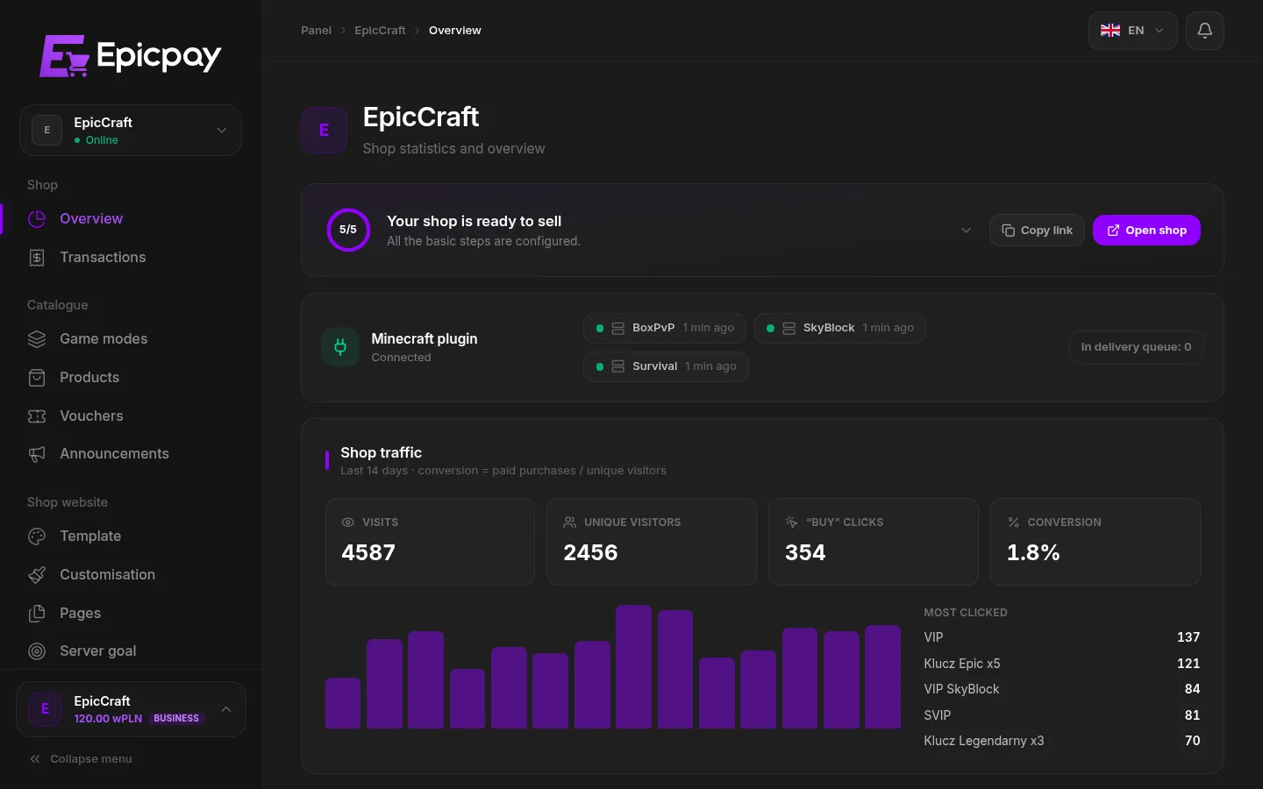Click the Customisation brush icon
The image size is (1263, 789).
[x=37, y=575]
